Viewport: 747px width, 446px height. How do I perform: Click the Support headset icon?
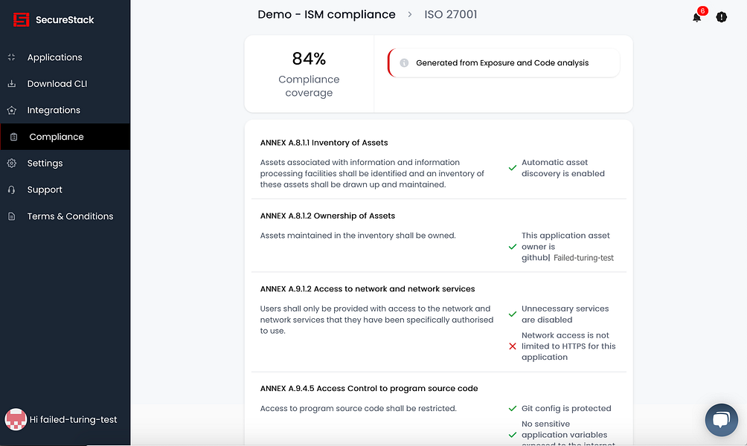point(12,190)
